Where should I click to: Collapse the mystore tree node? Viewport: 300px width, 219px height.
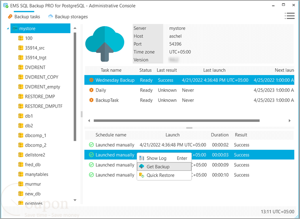coord(8,28)
